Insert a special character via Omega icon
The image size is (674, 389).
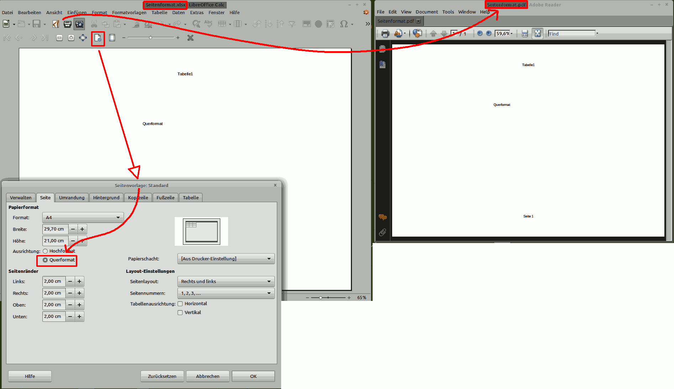coord(343,24)
